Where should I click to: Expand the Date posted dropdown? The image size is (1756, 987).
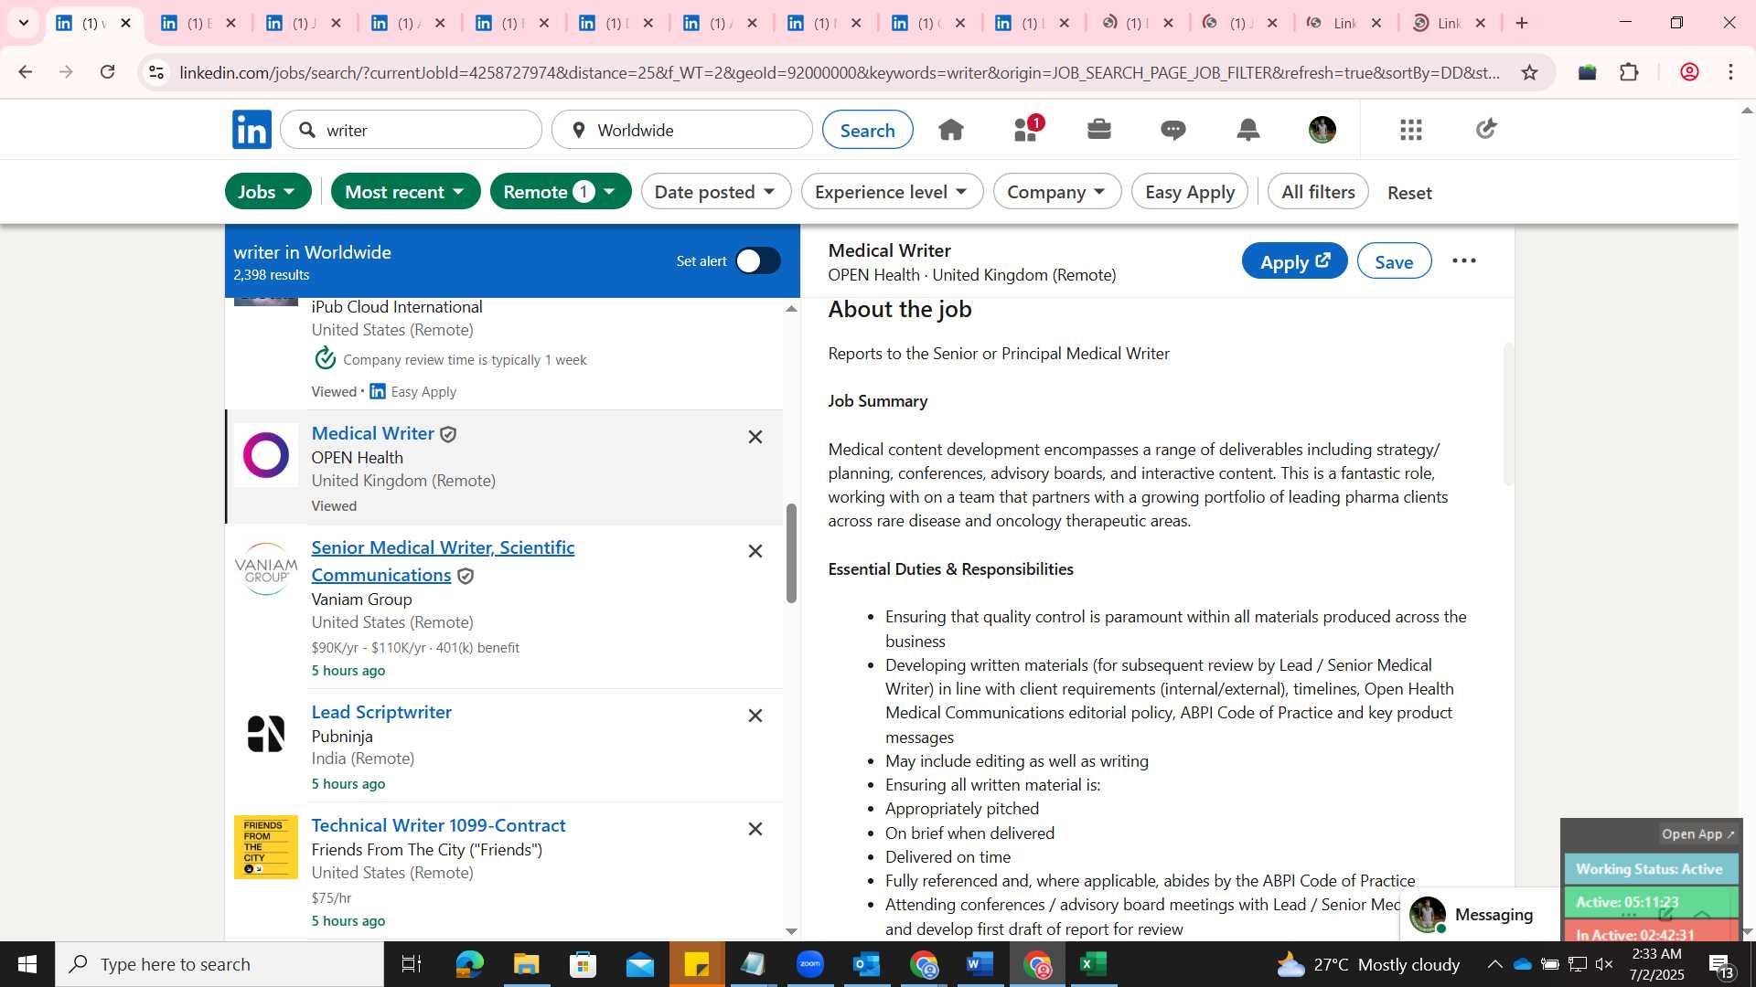tap(716, 192)
